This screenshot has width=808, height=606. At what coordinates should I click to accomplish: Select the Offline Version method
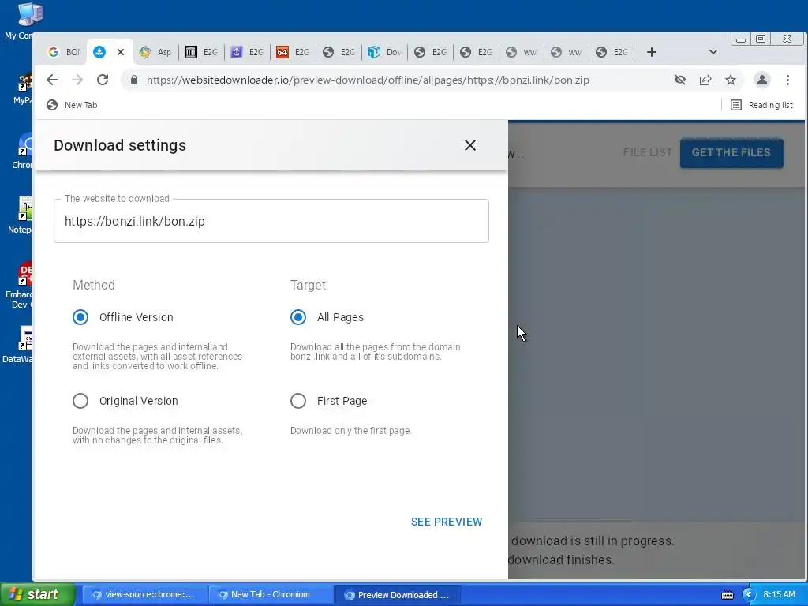coord(80,317)
